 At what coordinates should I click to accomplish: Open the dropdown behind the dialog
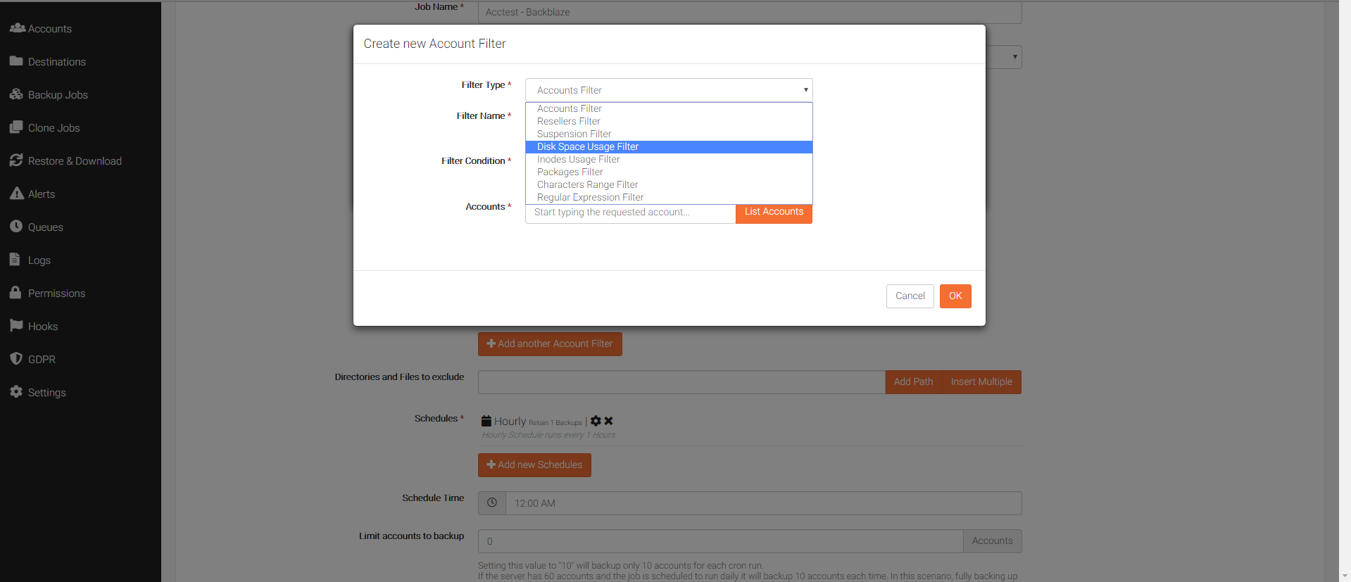click(1004, 57)
